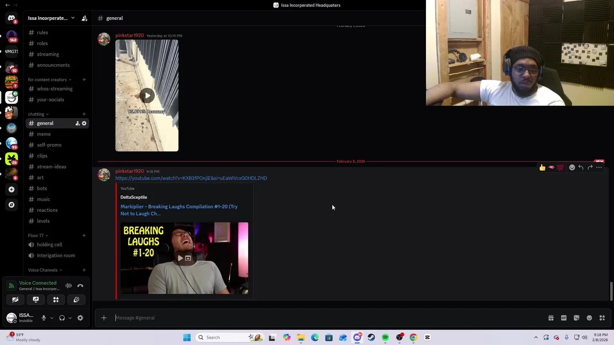Forward the message with arrow icon
614x345 pixels.
point(590,167)
